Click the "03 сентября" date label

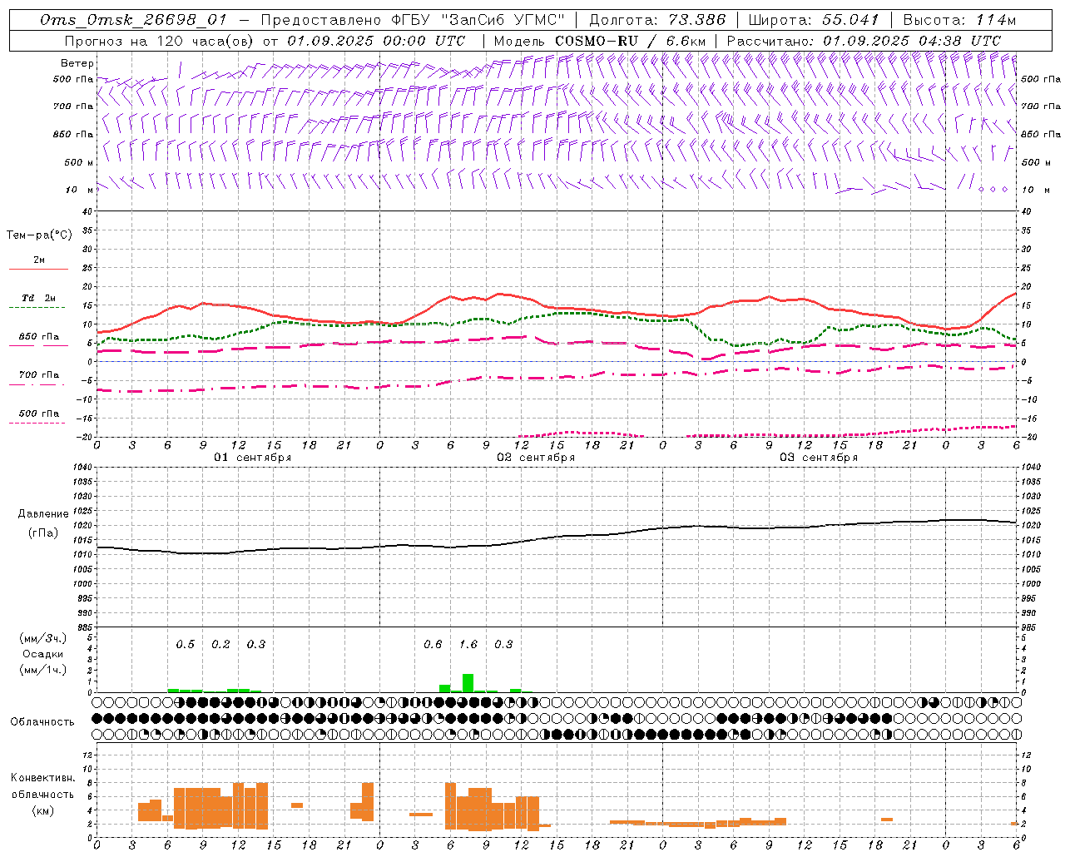[x=819, y=458]
